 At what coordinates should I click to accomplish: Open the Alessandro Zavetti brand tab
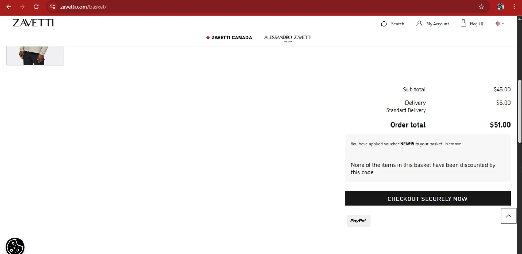click(288, 38)
